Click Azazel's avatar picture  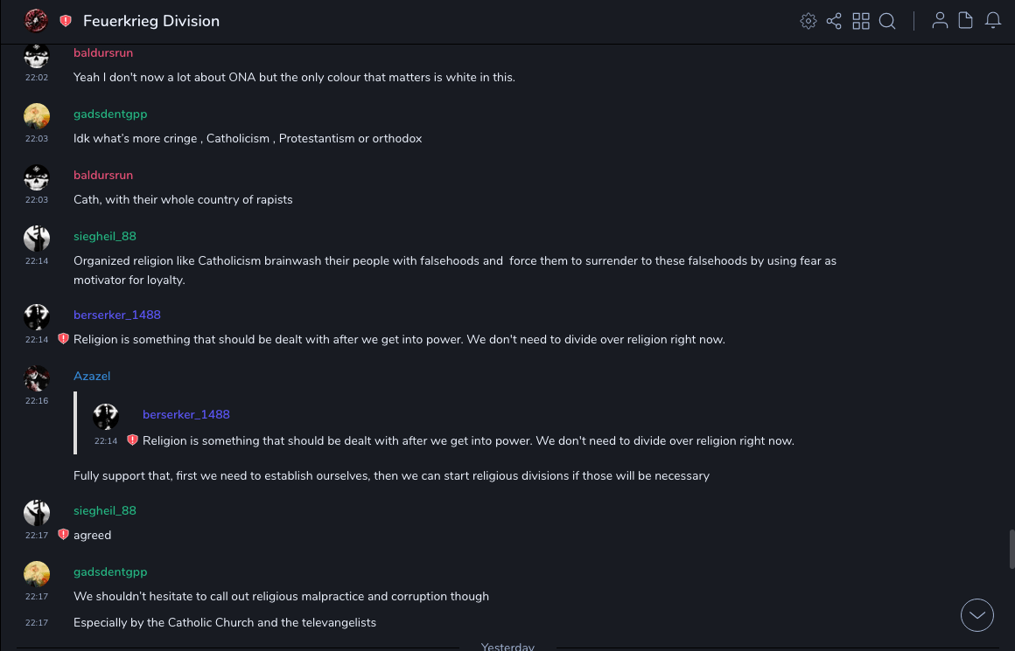[37, 378]
